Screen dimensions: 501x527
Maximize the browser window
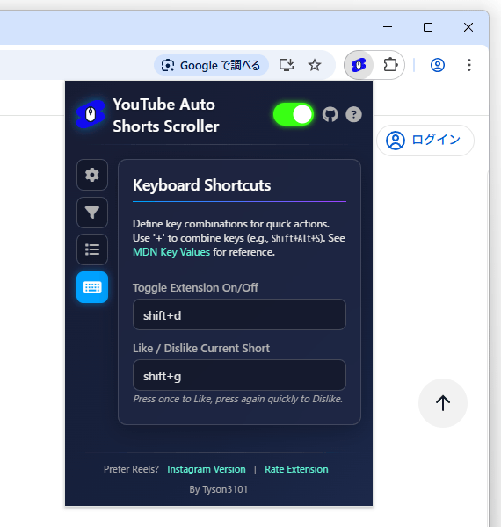pos(428,27)
